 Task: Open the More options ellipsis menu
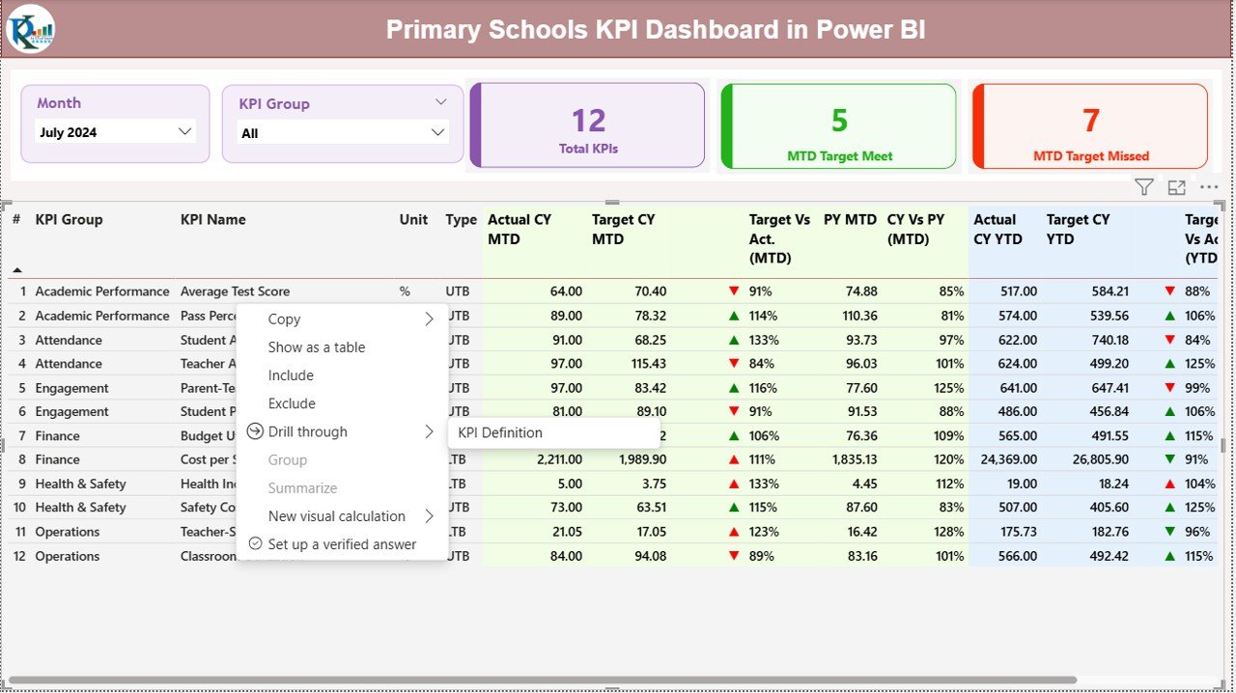tap(1208, 187)
